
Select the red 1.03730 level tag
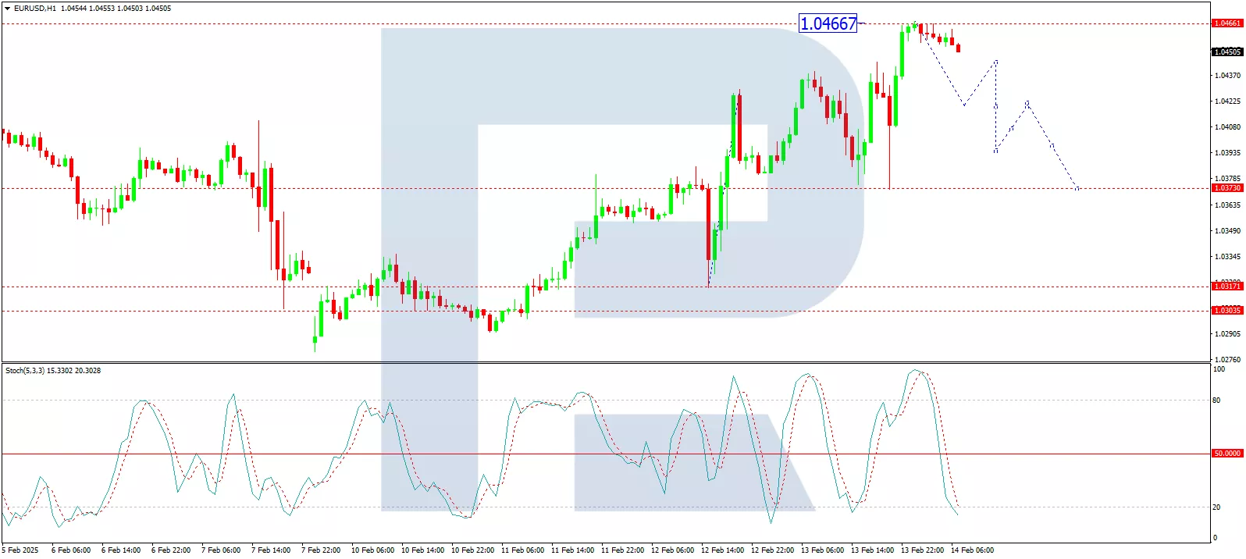click(1226, 188)
